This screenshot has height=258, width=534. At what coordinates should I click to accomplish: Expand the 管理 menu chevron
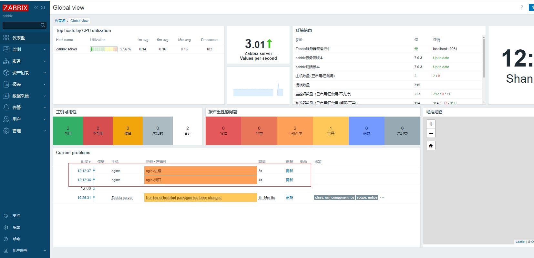click(45, 131)
